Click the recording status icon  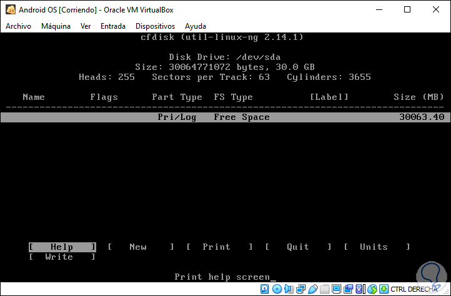pos(349,289)
